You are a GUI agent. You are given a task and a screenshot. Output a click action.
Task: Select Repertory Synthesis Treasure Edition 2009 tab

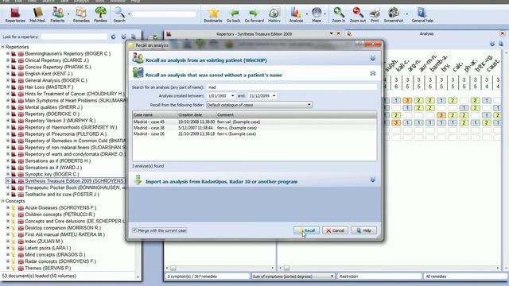254,33
